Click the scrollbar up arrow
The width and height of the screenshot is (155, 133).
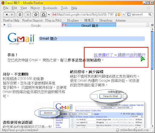pyautogui.click(x=152, y=29)
